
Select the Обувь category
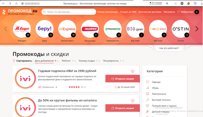pos(155,88)
